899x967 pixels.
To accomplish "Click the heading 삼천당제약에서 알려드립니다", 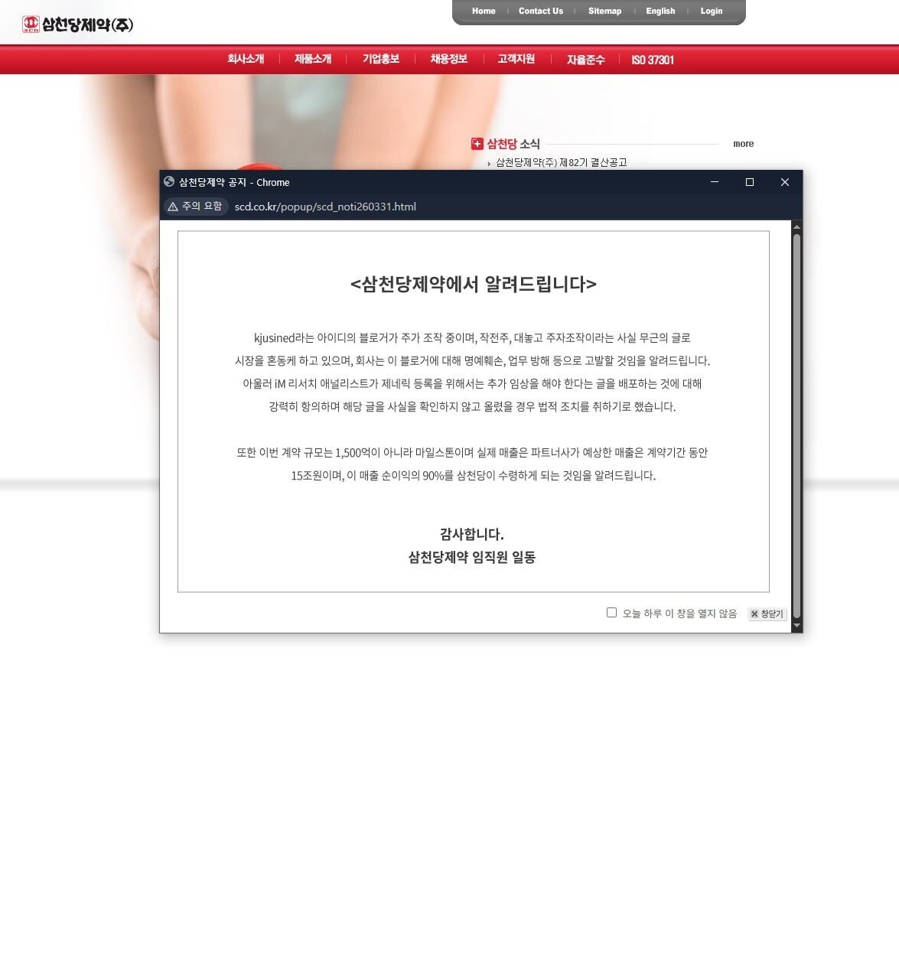I will (x=473, y=284).
